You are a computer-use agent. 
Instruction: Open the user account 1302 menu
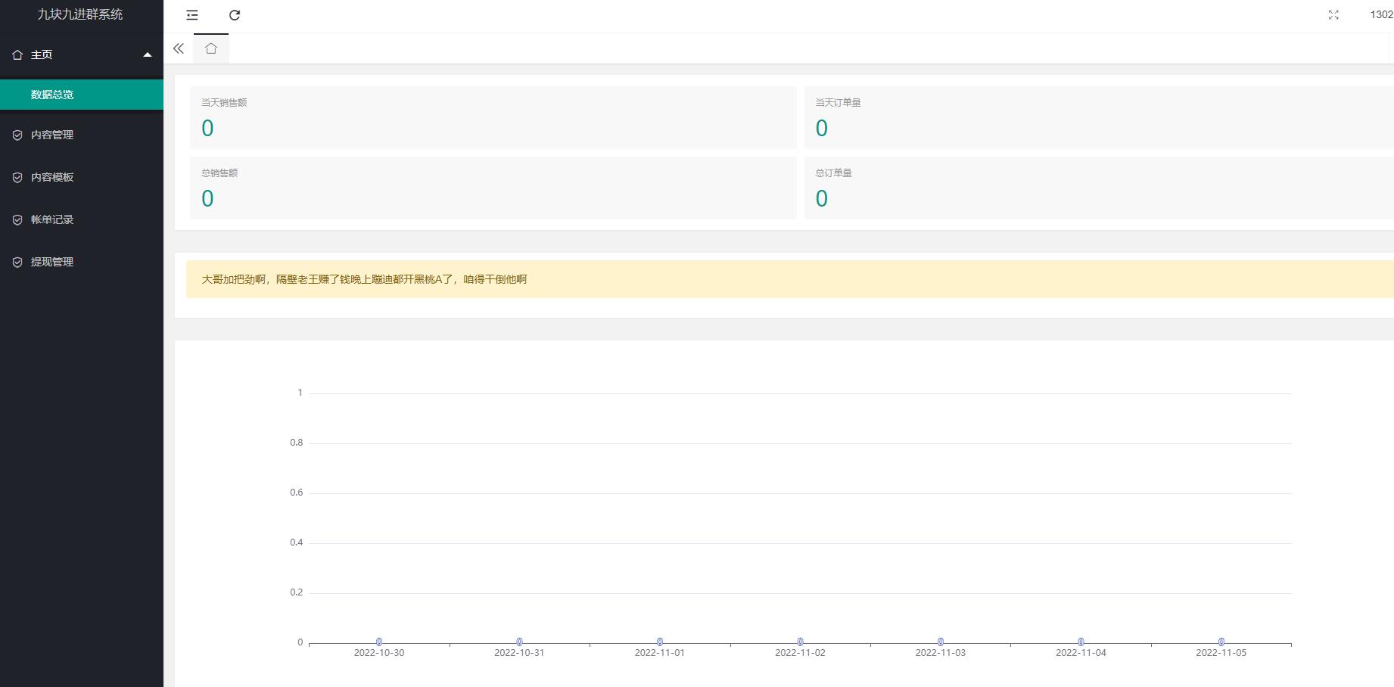point(1381,14)
